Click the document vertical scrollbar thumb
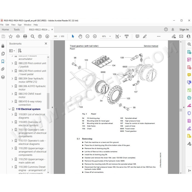192x192 pixels. pyautogui.click(x=181, y=110)
